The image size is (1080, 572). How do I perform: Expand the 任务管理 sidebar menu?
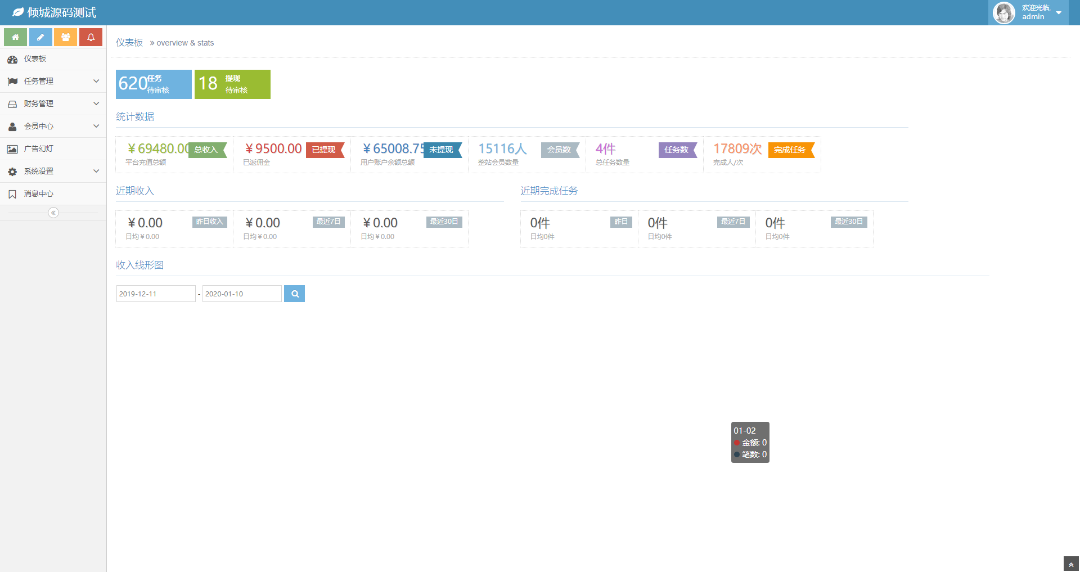[53, 81]
